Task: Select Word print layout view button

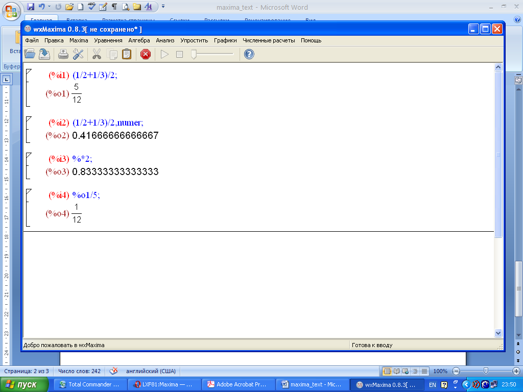Action: click(x=387, y=371)
